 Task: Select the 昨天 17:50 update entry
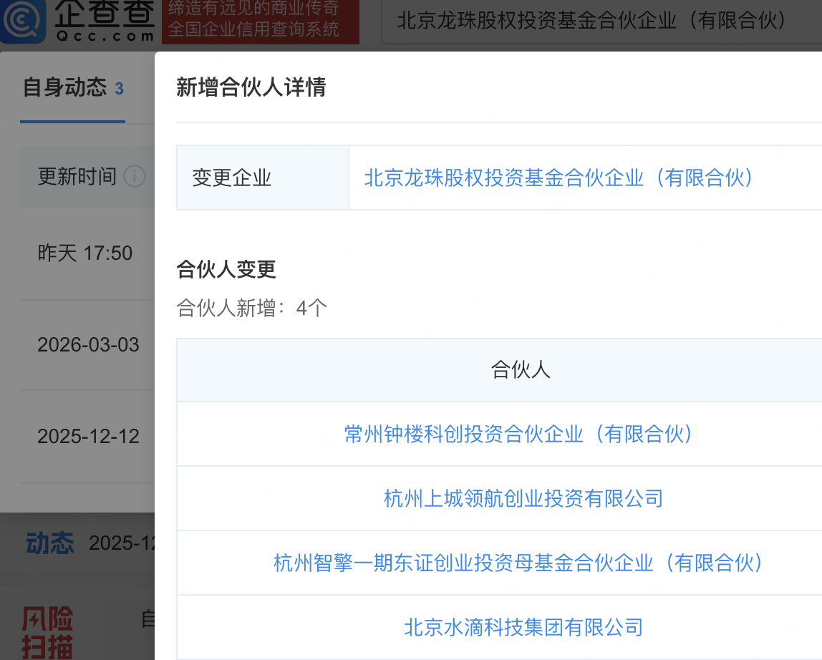[x=85, y=253]
